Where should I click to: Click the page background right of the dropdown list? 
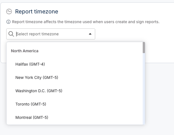[x=160, y=94]
